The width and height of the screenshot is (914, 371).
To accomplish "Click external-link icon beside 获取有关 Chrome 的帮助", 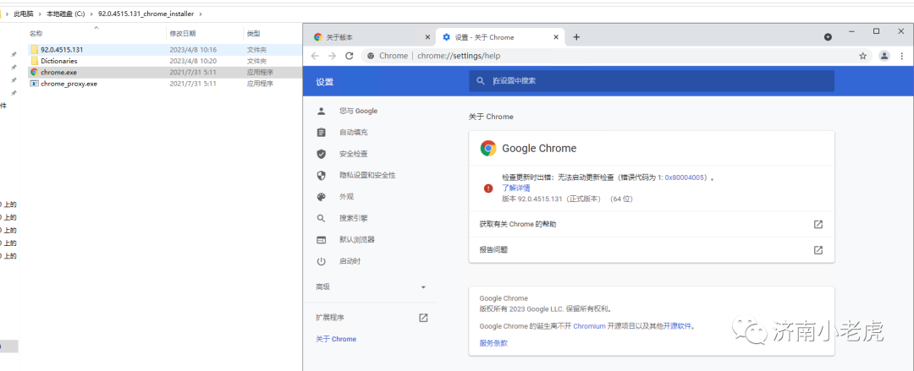I will tap(818, 224).
